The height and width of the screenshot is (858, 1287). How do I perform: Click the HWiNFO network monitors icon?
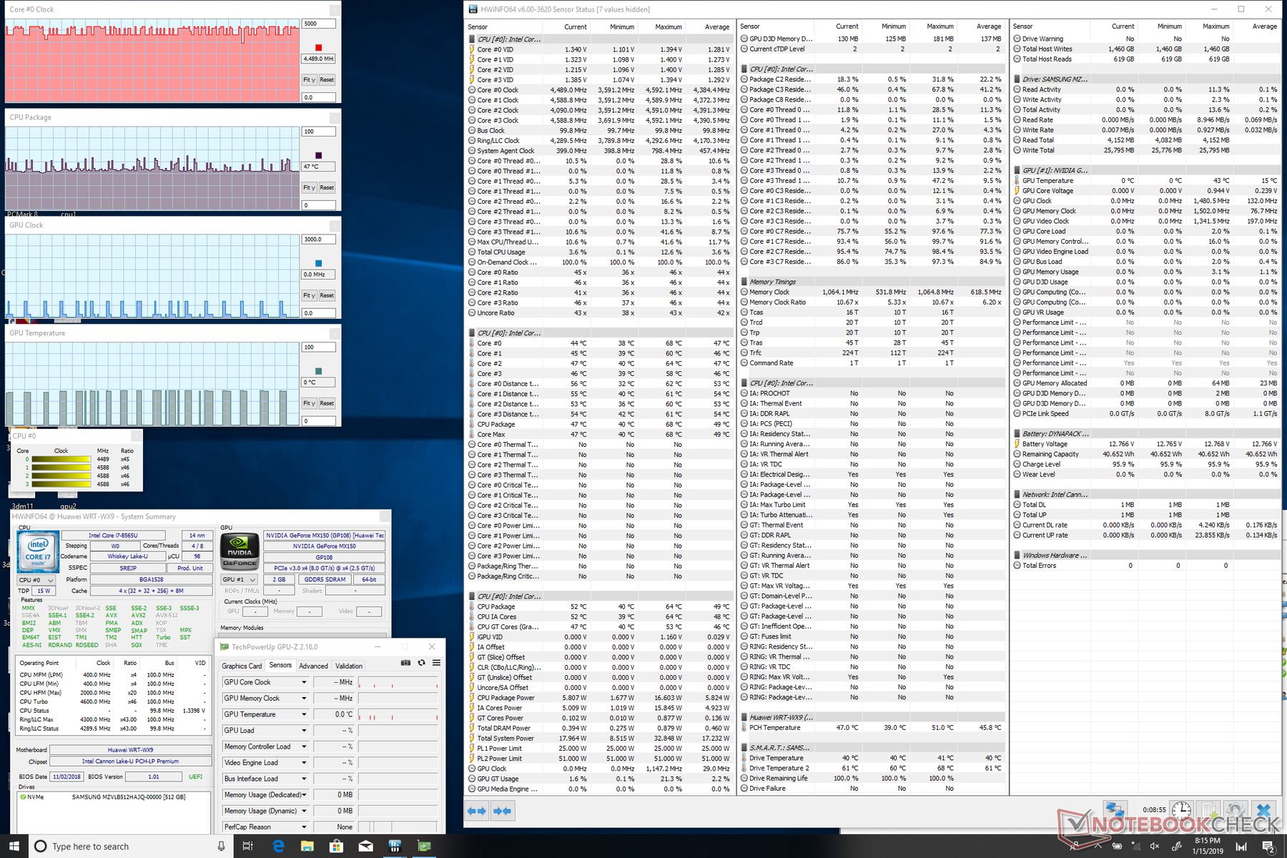[1115, 810]
